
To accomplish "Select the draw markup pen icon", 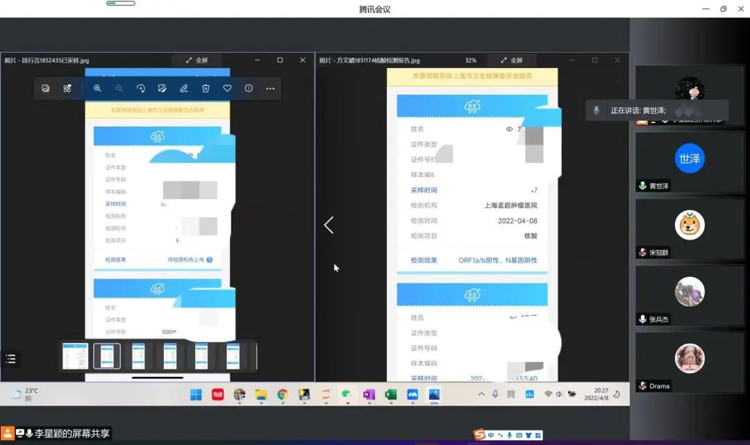I will click(x=184, y=89).
